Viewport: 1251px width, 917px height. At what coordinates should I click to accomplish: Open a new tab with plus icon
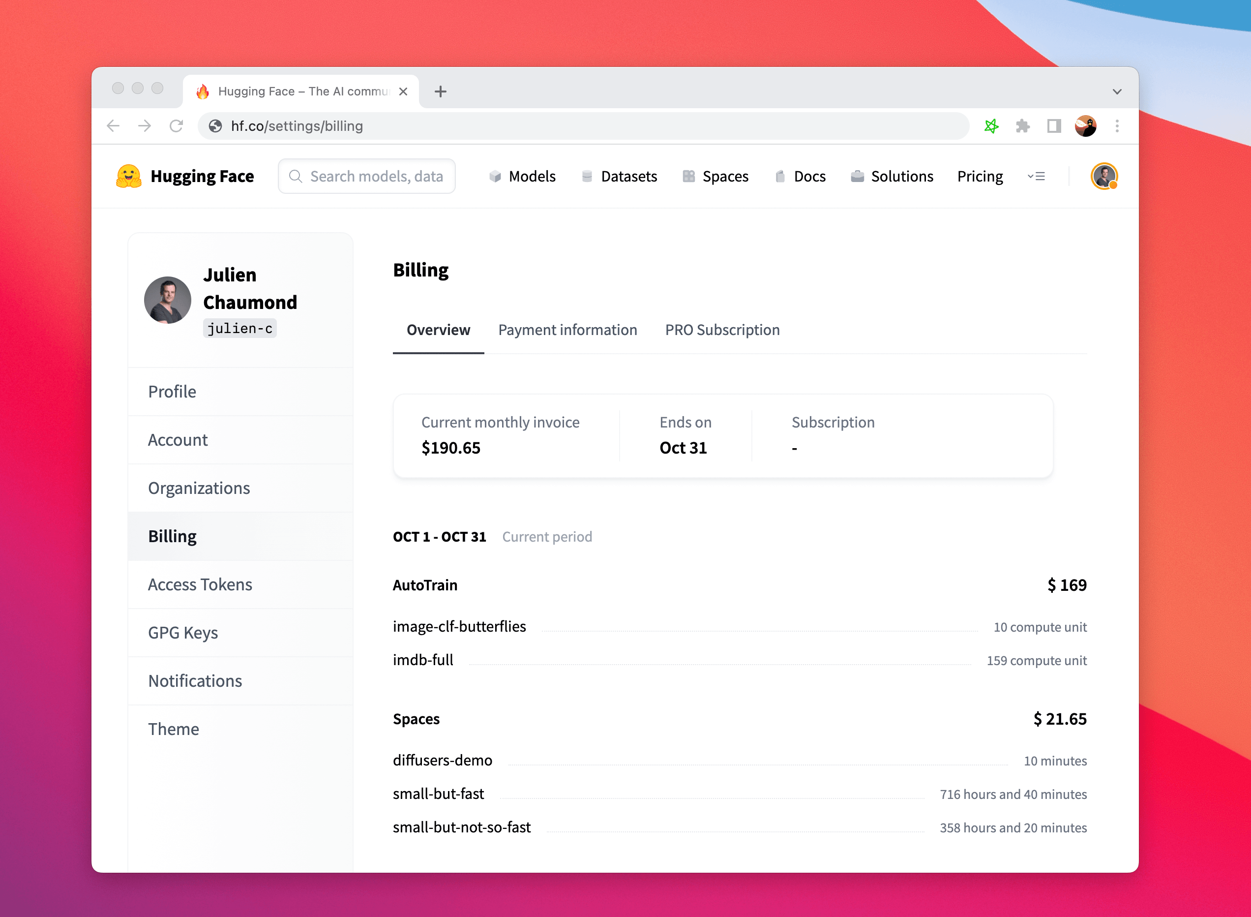pos(441,92)
